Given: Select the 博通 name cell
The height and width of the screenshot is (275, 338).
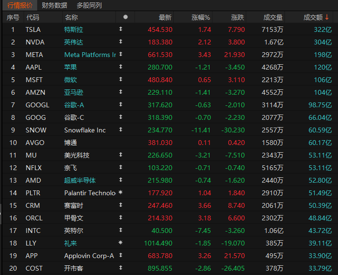Looking at the screenshot, I should (70, 143).
